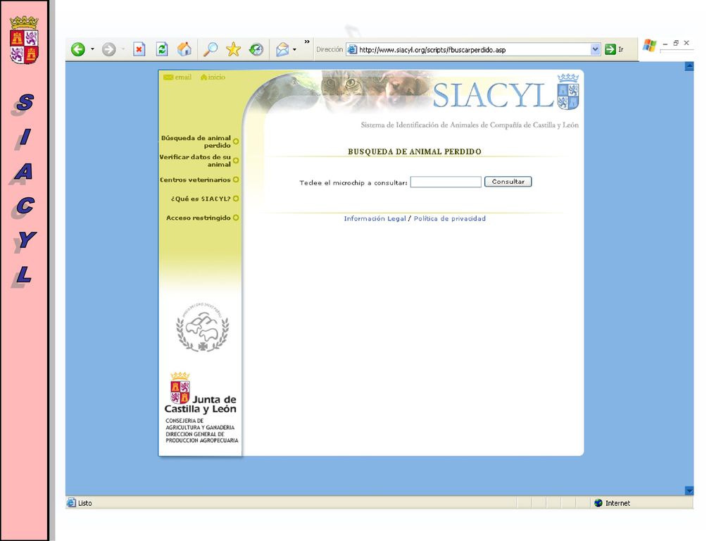Click the Internet zone globe icon
The width and height of the screenshot is (721, 541).
click(598, 503)
